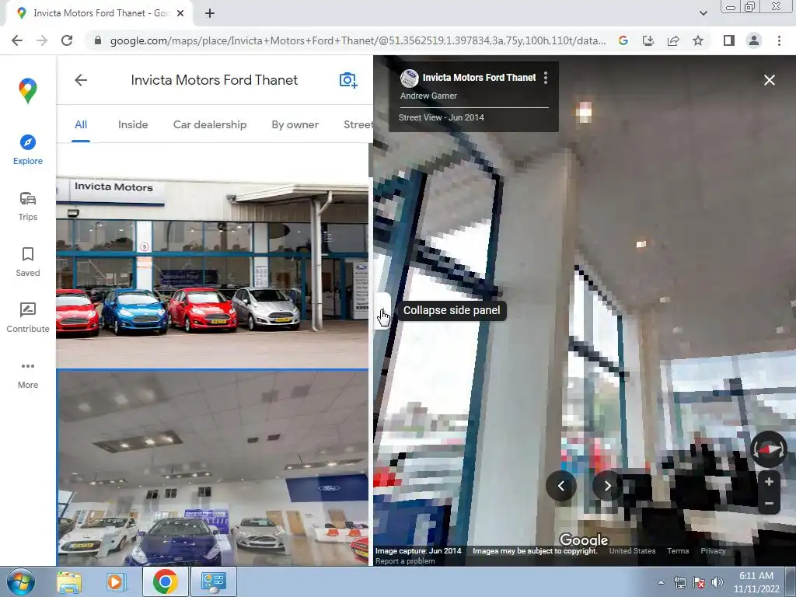View site information lock icon
This screenshot has width=796, height=597.
98,40
